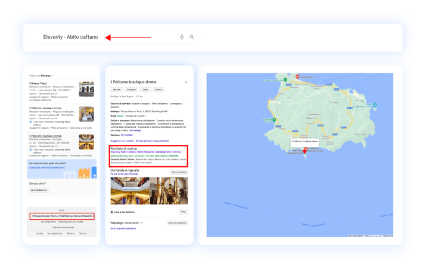Click AGGIUNGI UN POSTO MANCANTE link
Viewport: 426px width, 273px height.
click(47, 167)
